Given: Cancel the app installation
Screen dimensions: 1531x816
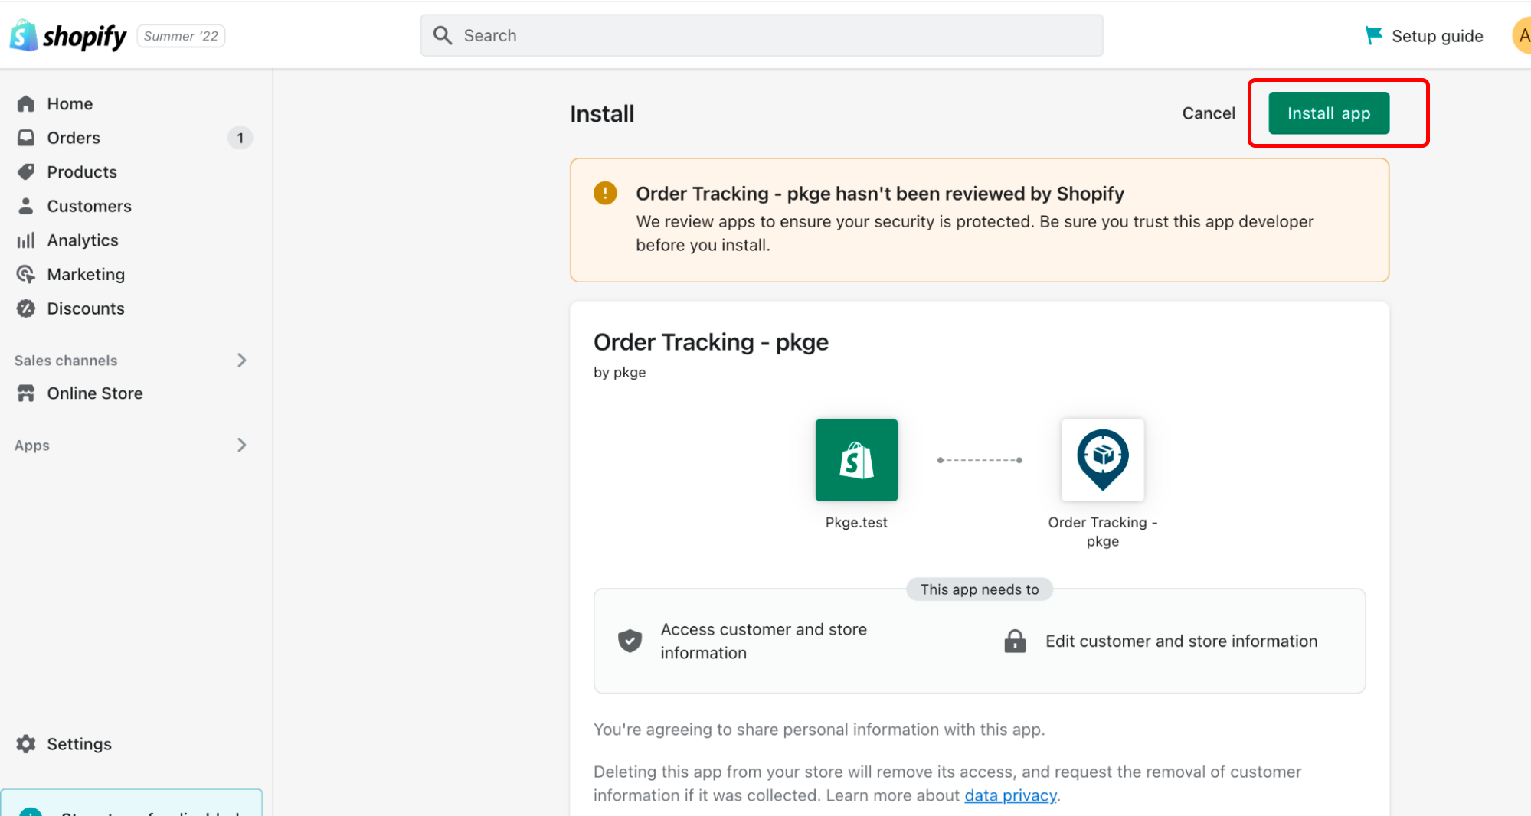Looking at the screenshot, I should pyautogui.click(x=1209, y=113).
